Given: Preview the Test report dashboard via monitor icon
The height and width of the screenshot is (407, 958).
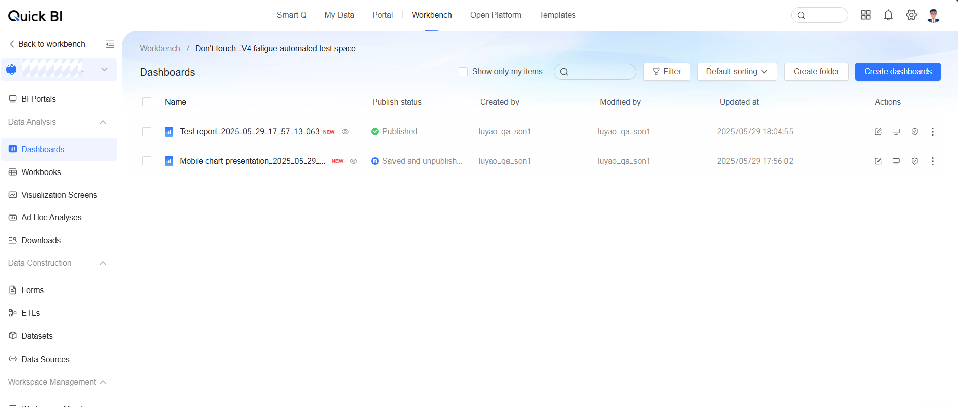Looking at the screenshot, I should pos(896,132).
